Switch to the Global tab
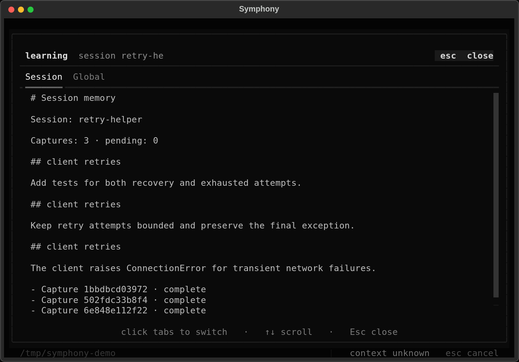This screenshot has width=519, height=362. click(89, 77)
